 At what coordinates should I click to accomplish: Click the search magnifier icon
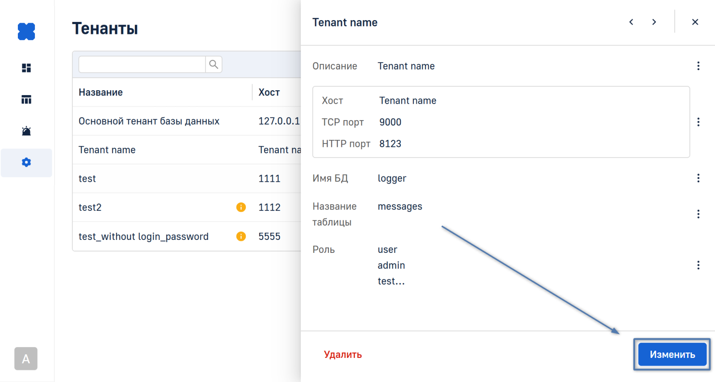[x=214, y=64]
